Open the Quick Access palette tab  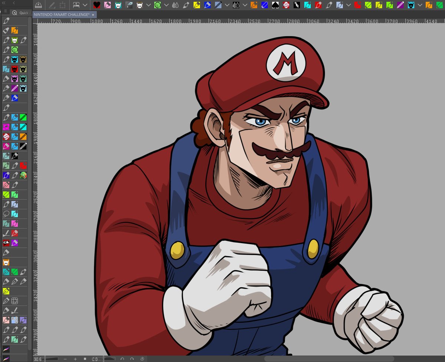[20, 13]
